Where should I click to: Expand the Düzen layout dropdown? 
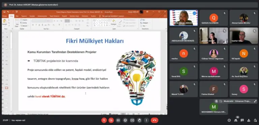(24, 20)
